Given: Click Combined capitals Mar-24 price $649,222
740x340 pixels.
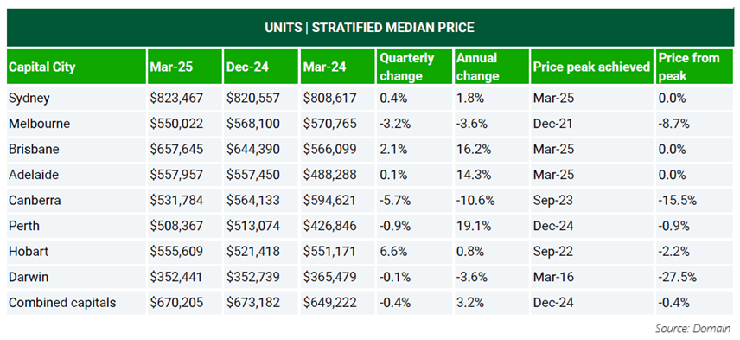Looking at the screenshot, I should pyautogui.click(x=329, y=302).
